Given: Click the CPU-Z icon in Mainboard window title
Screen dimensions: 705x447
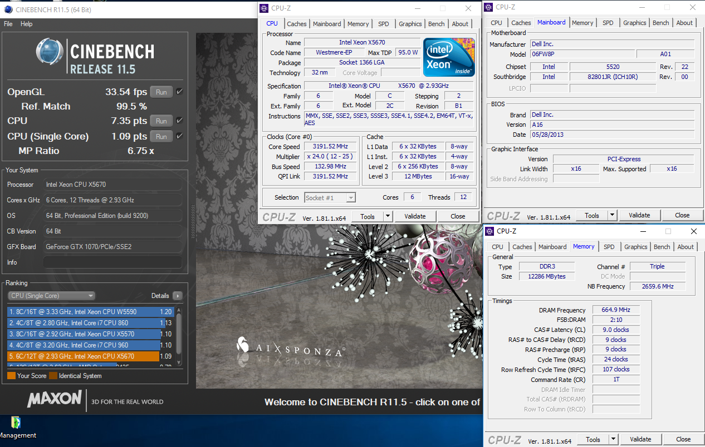Looking at the screenshot, I should coord(488,7).
